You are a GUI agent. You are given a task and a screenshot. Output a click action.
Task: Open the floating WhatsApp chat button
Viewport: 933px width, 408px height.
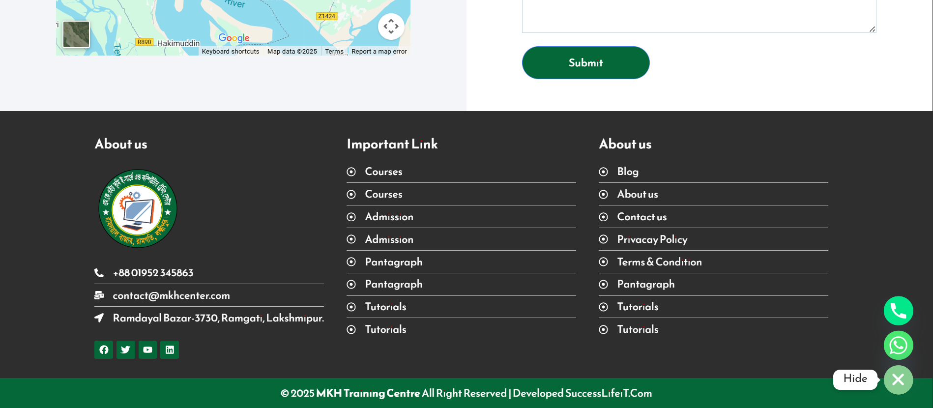coord(898,345)
